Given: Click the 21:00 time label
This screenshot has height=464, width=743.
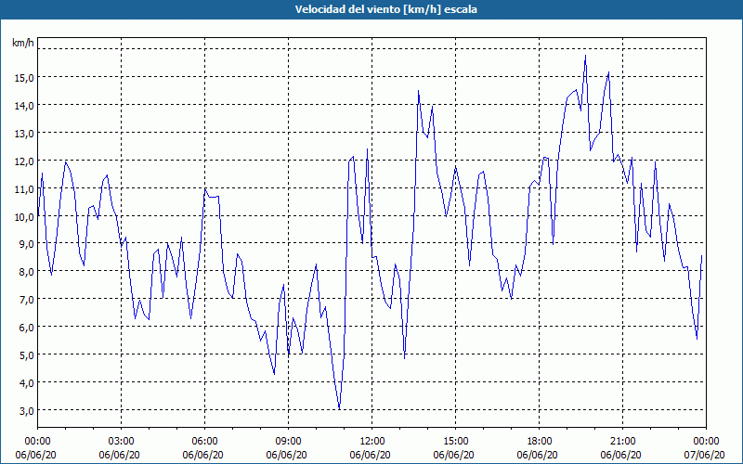Looking at the screenshot, I should click(622, 442).
